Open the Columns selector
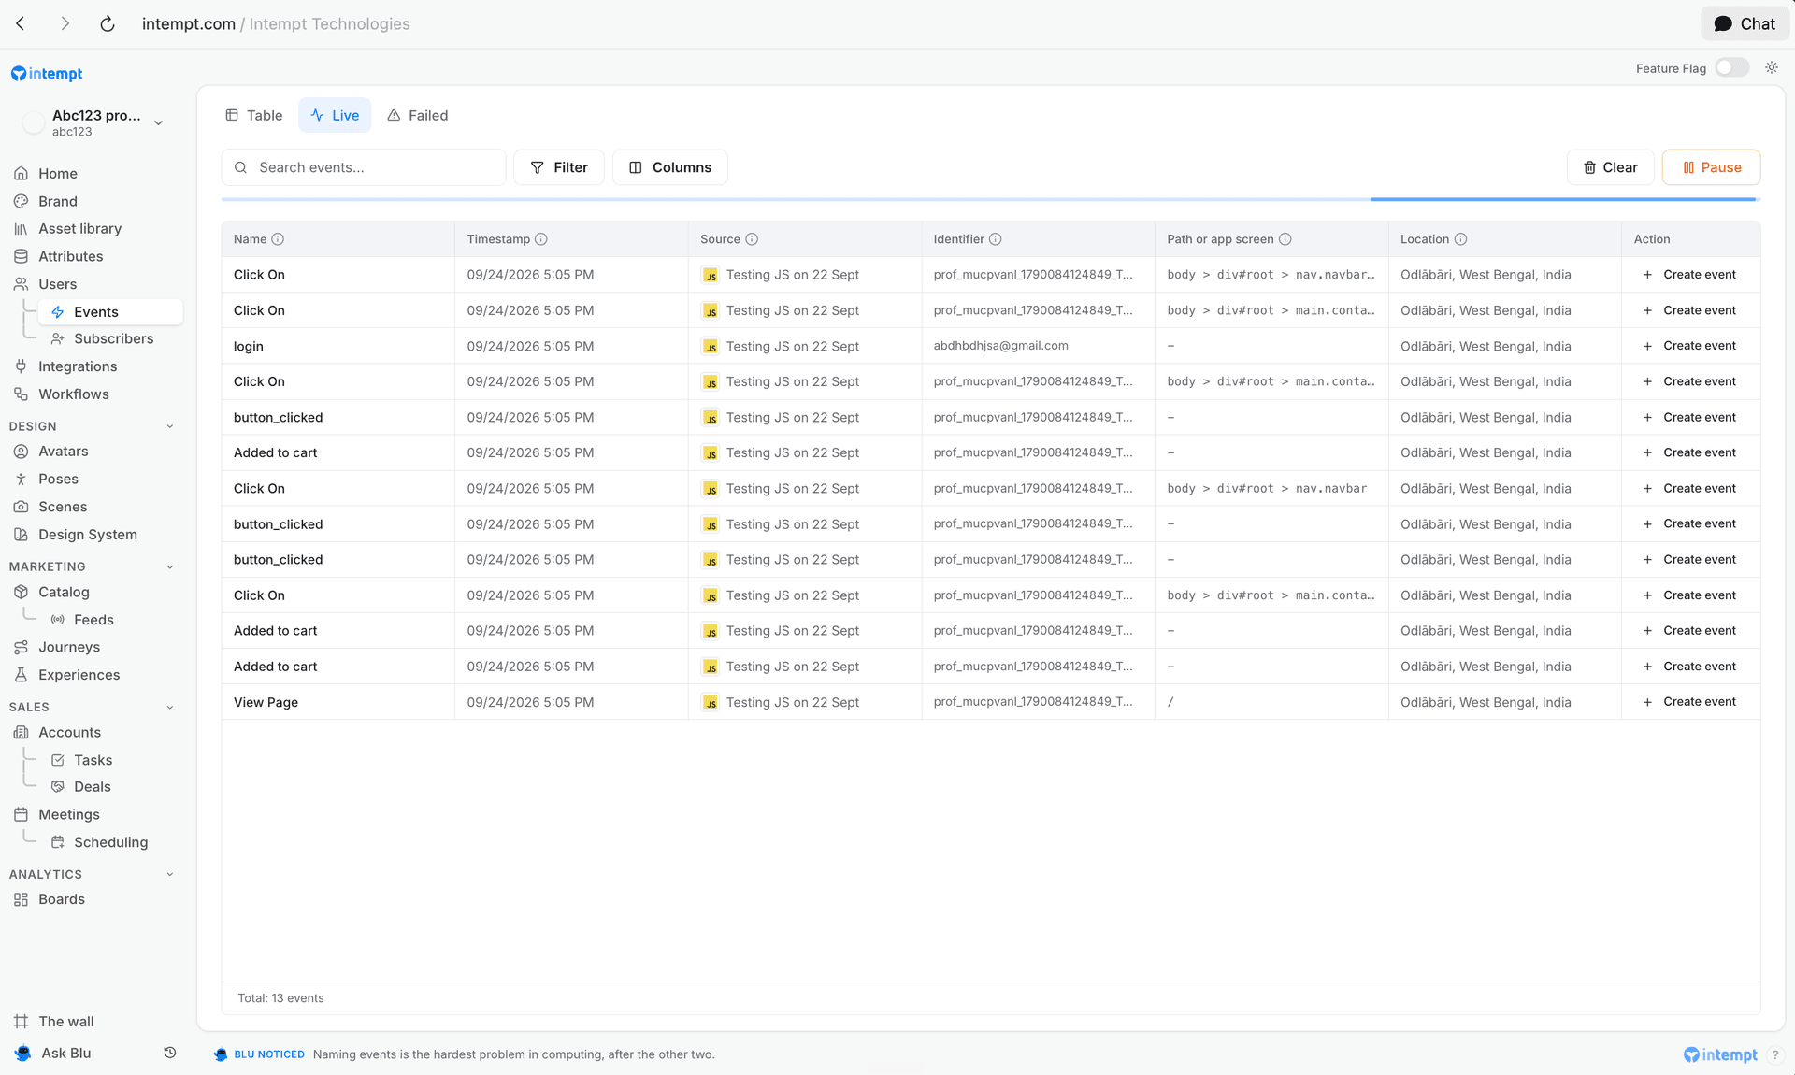1795x1075 pixels. click(x=670, y=167)
